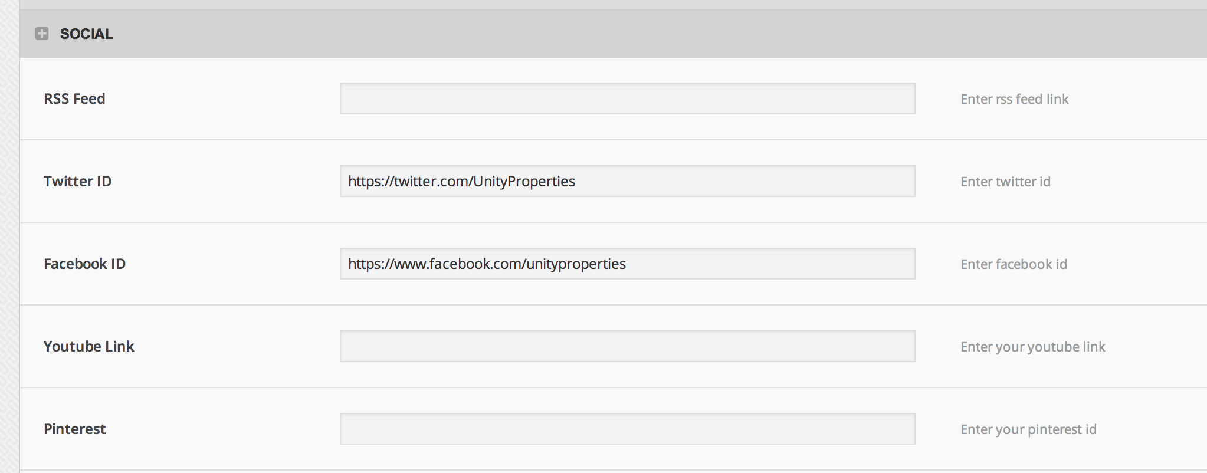Click the 'Enter rss feed link' hint
The image size is (1207, 473).
tap(1015, 99)
